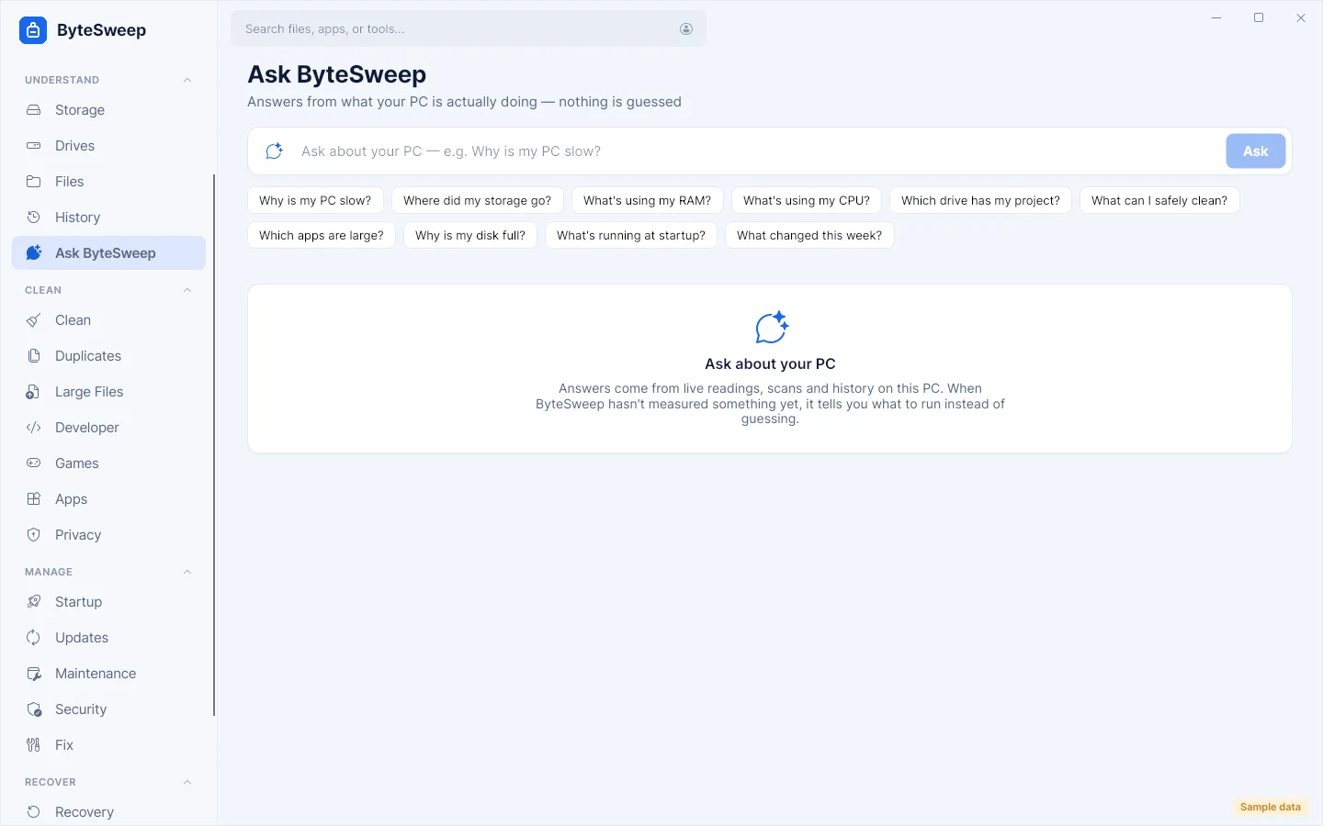Click the Apps grid icon

tap(34, 499)
